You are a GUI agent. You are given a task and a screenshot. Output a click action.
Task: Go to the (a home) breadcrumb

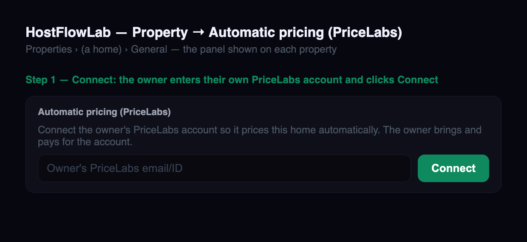point(102,49)
